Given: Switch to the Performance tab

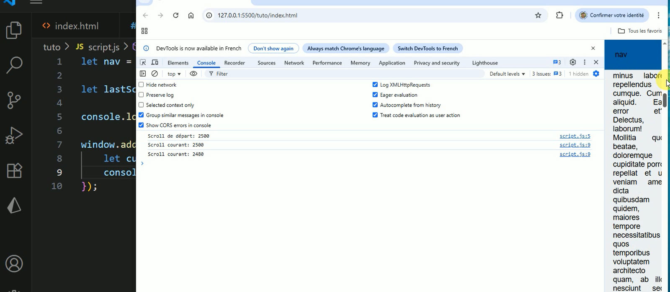Looking at the screenshot, I should pos(327,63).
